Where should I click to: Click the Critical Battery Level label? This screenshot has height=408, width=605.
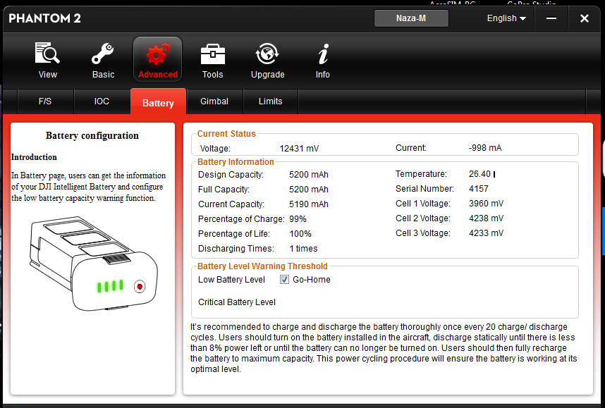click(x=237, y=302)
